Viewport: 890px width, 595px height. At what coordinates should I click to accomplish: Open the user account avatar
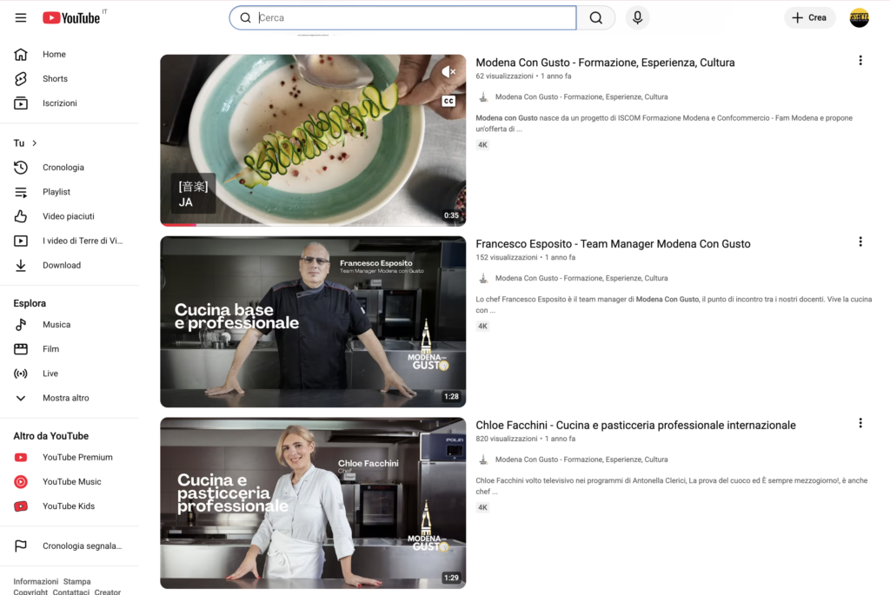coord(859,18)
